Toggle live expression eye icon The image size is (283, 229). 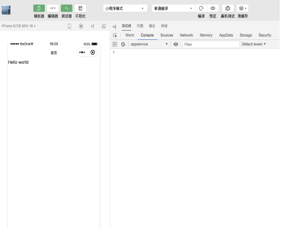(176, 44)
